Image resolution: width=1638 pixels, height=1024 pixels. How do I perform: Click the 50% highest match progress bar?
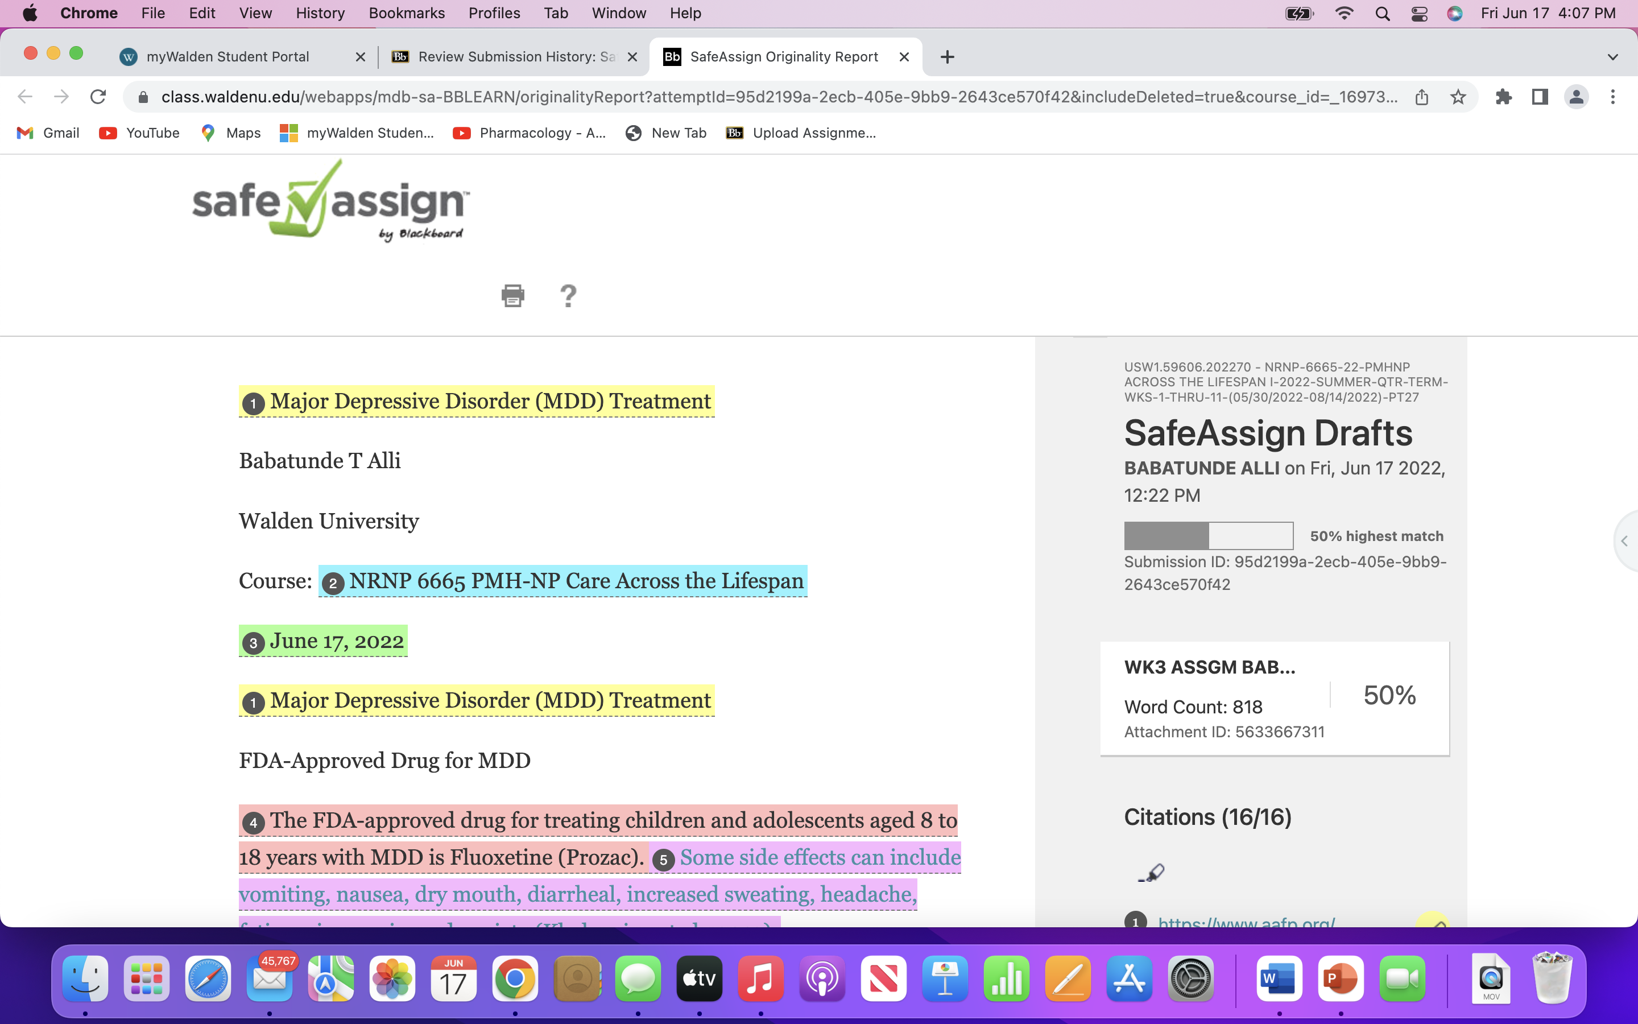point(1208,536)
